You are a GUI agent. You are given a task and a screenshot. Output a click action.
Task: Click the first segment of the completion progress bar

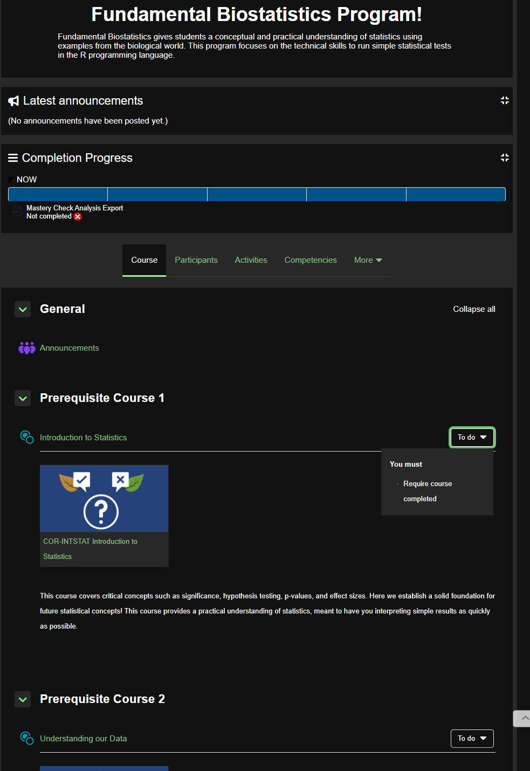point(58,194)
